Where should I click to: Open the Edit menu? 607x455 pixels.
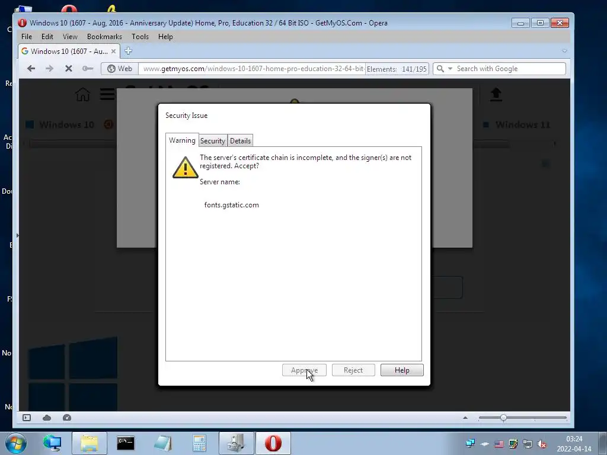[x=47, y=36]
